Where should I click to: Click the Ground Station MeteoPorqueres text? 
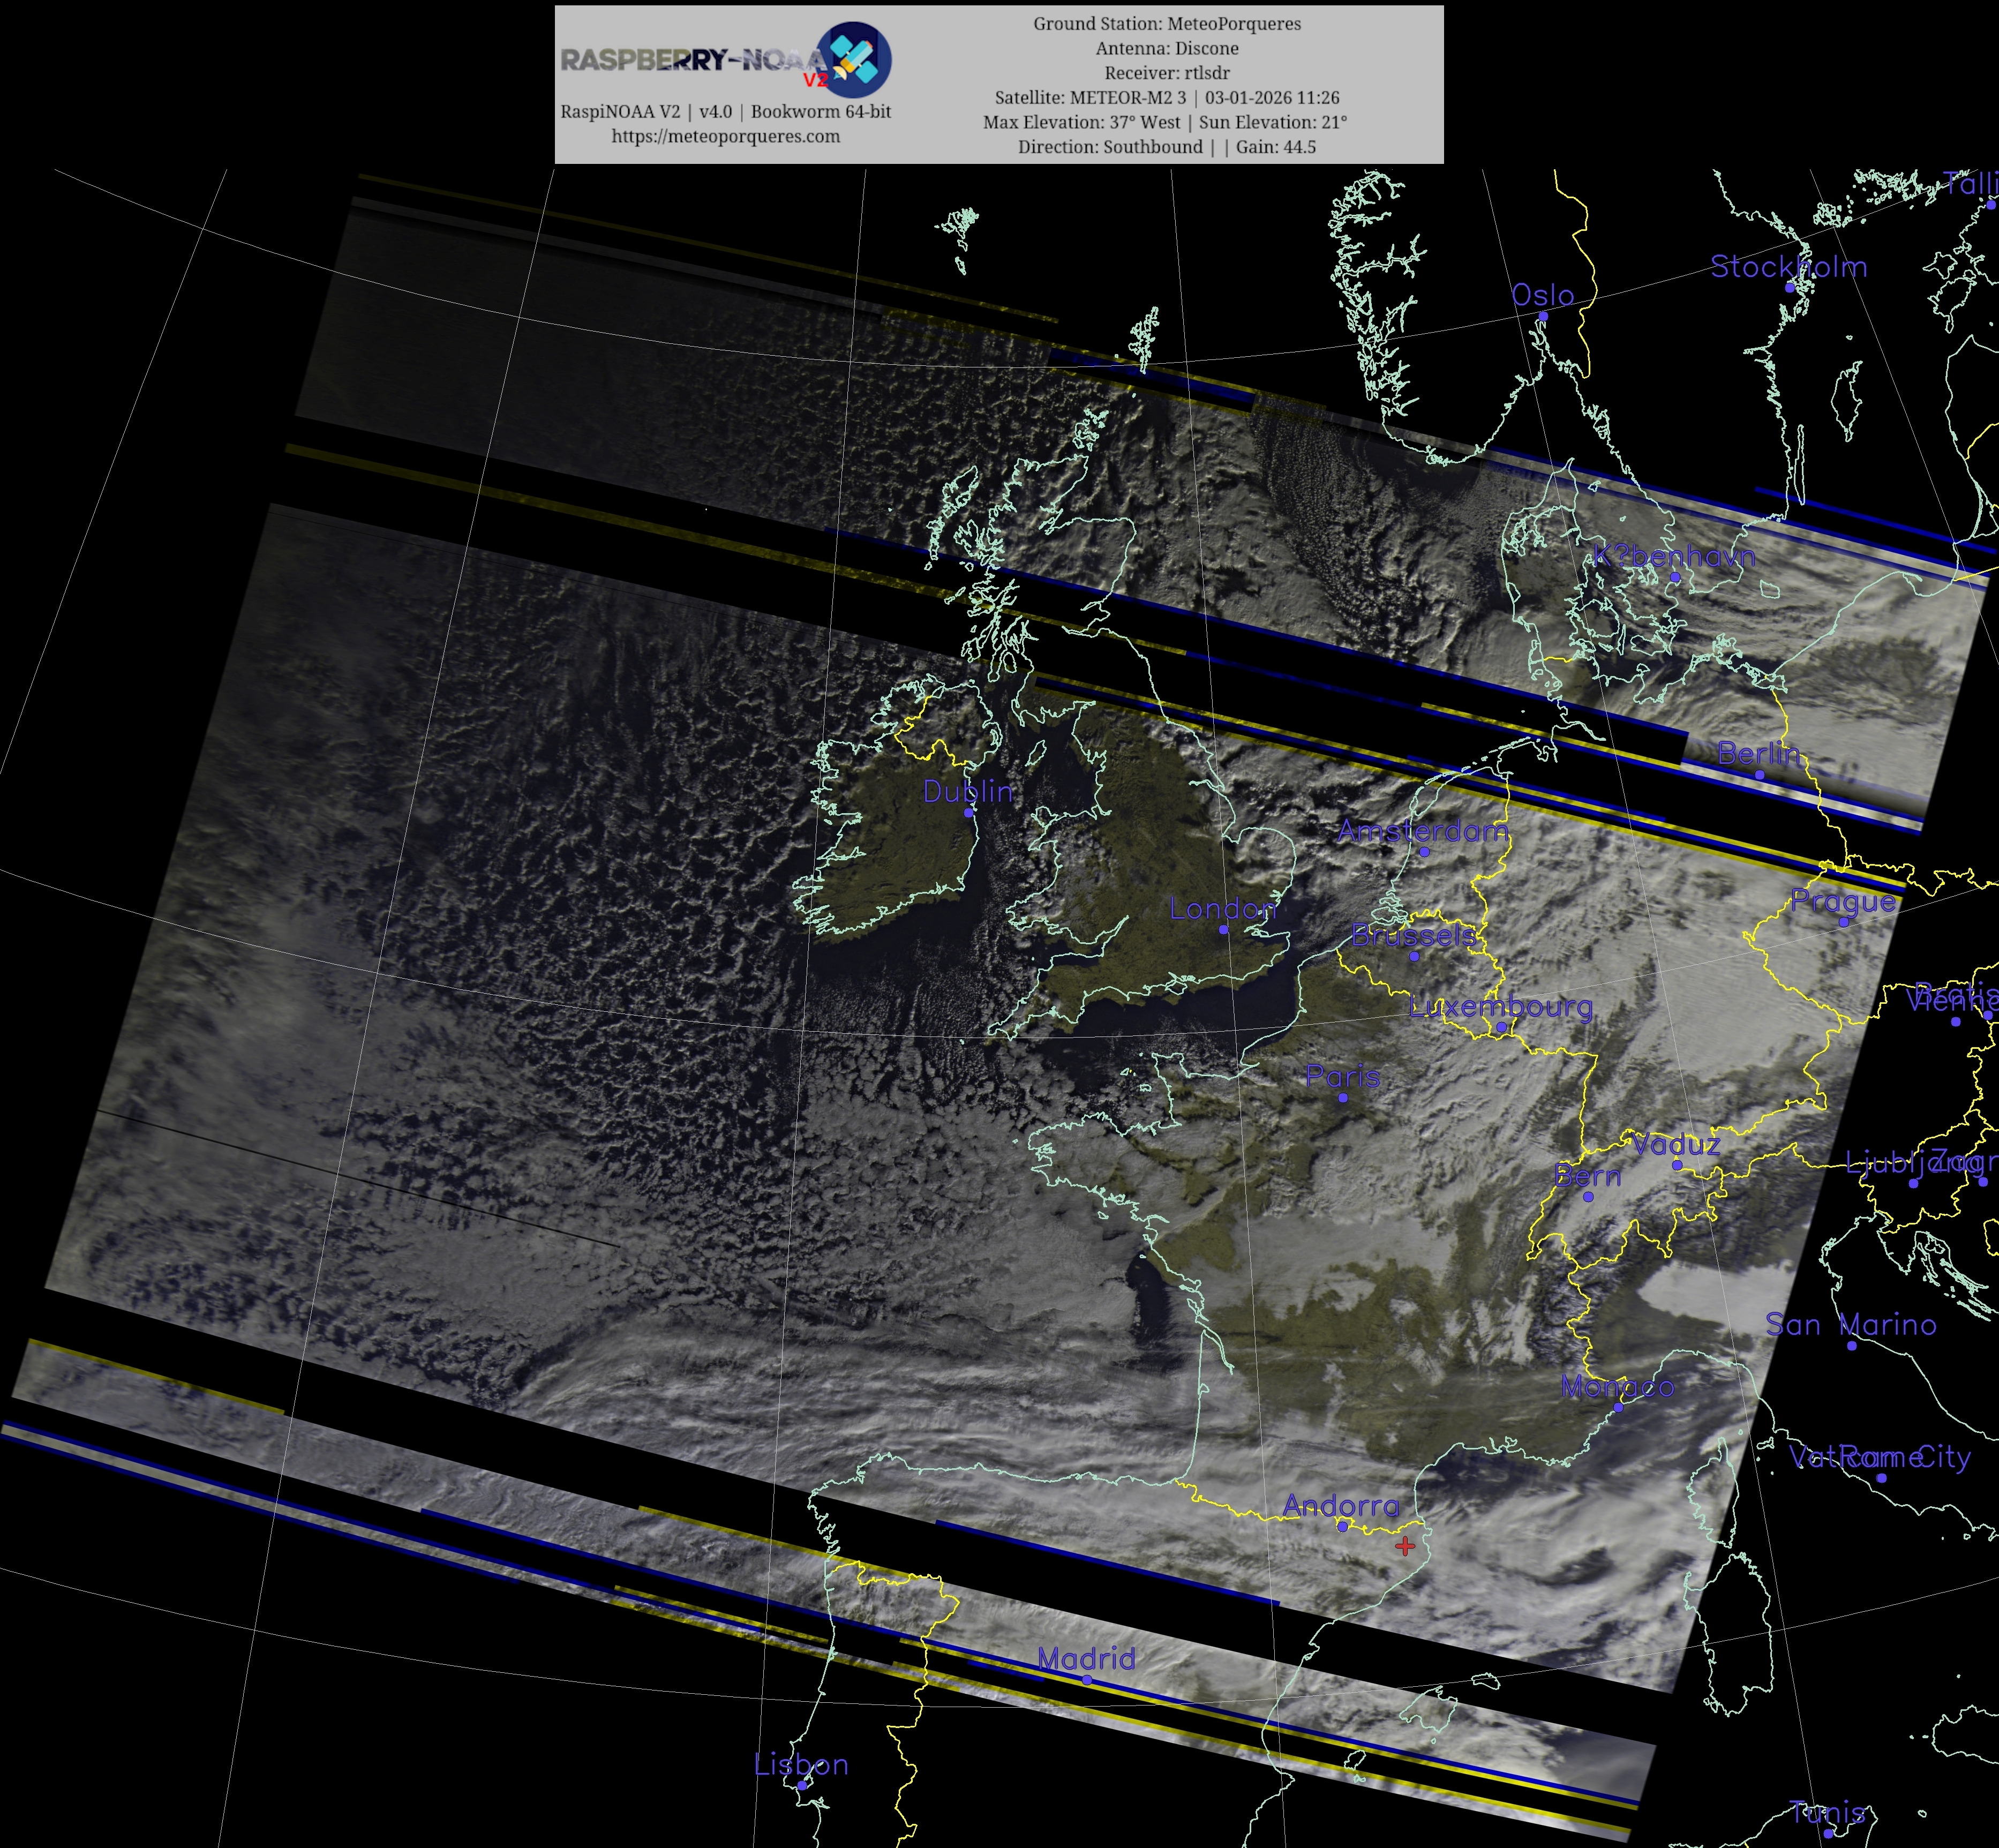[1166, 23]
